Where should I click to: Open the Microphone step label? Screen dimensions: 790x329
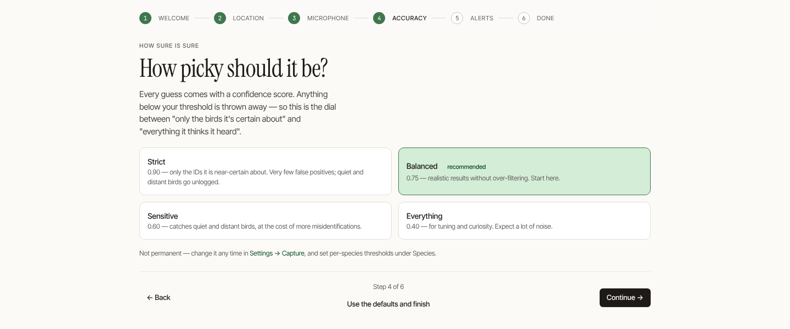tap(328, 18)
